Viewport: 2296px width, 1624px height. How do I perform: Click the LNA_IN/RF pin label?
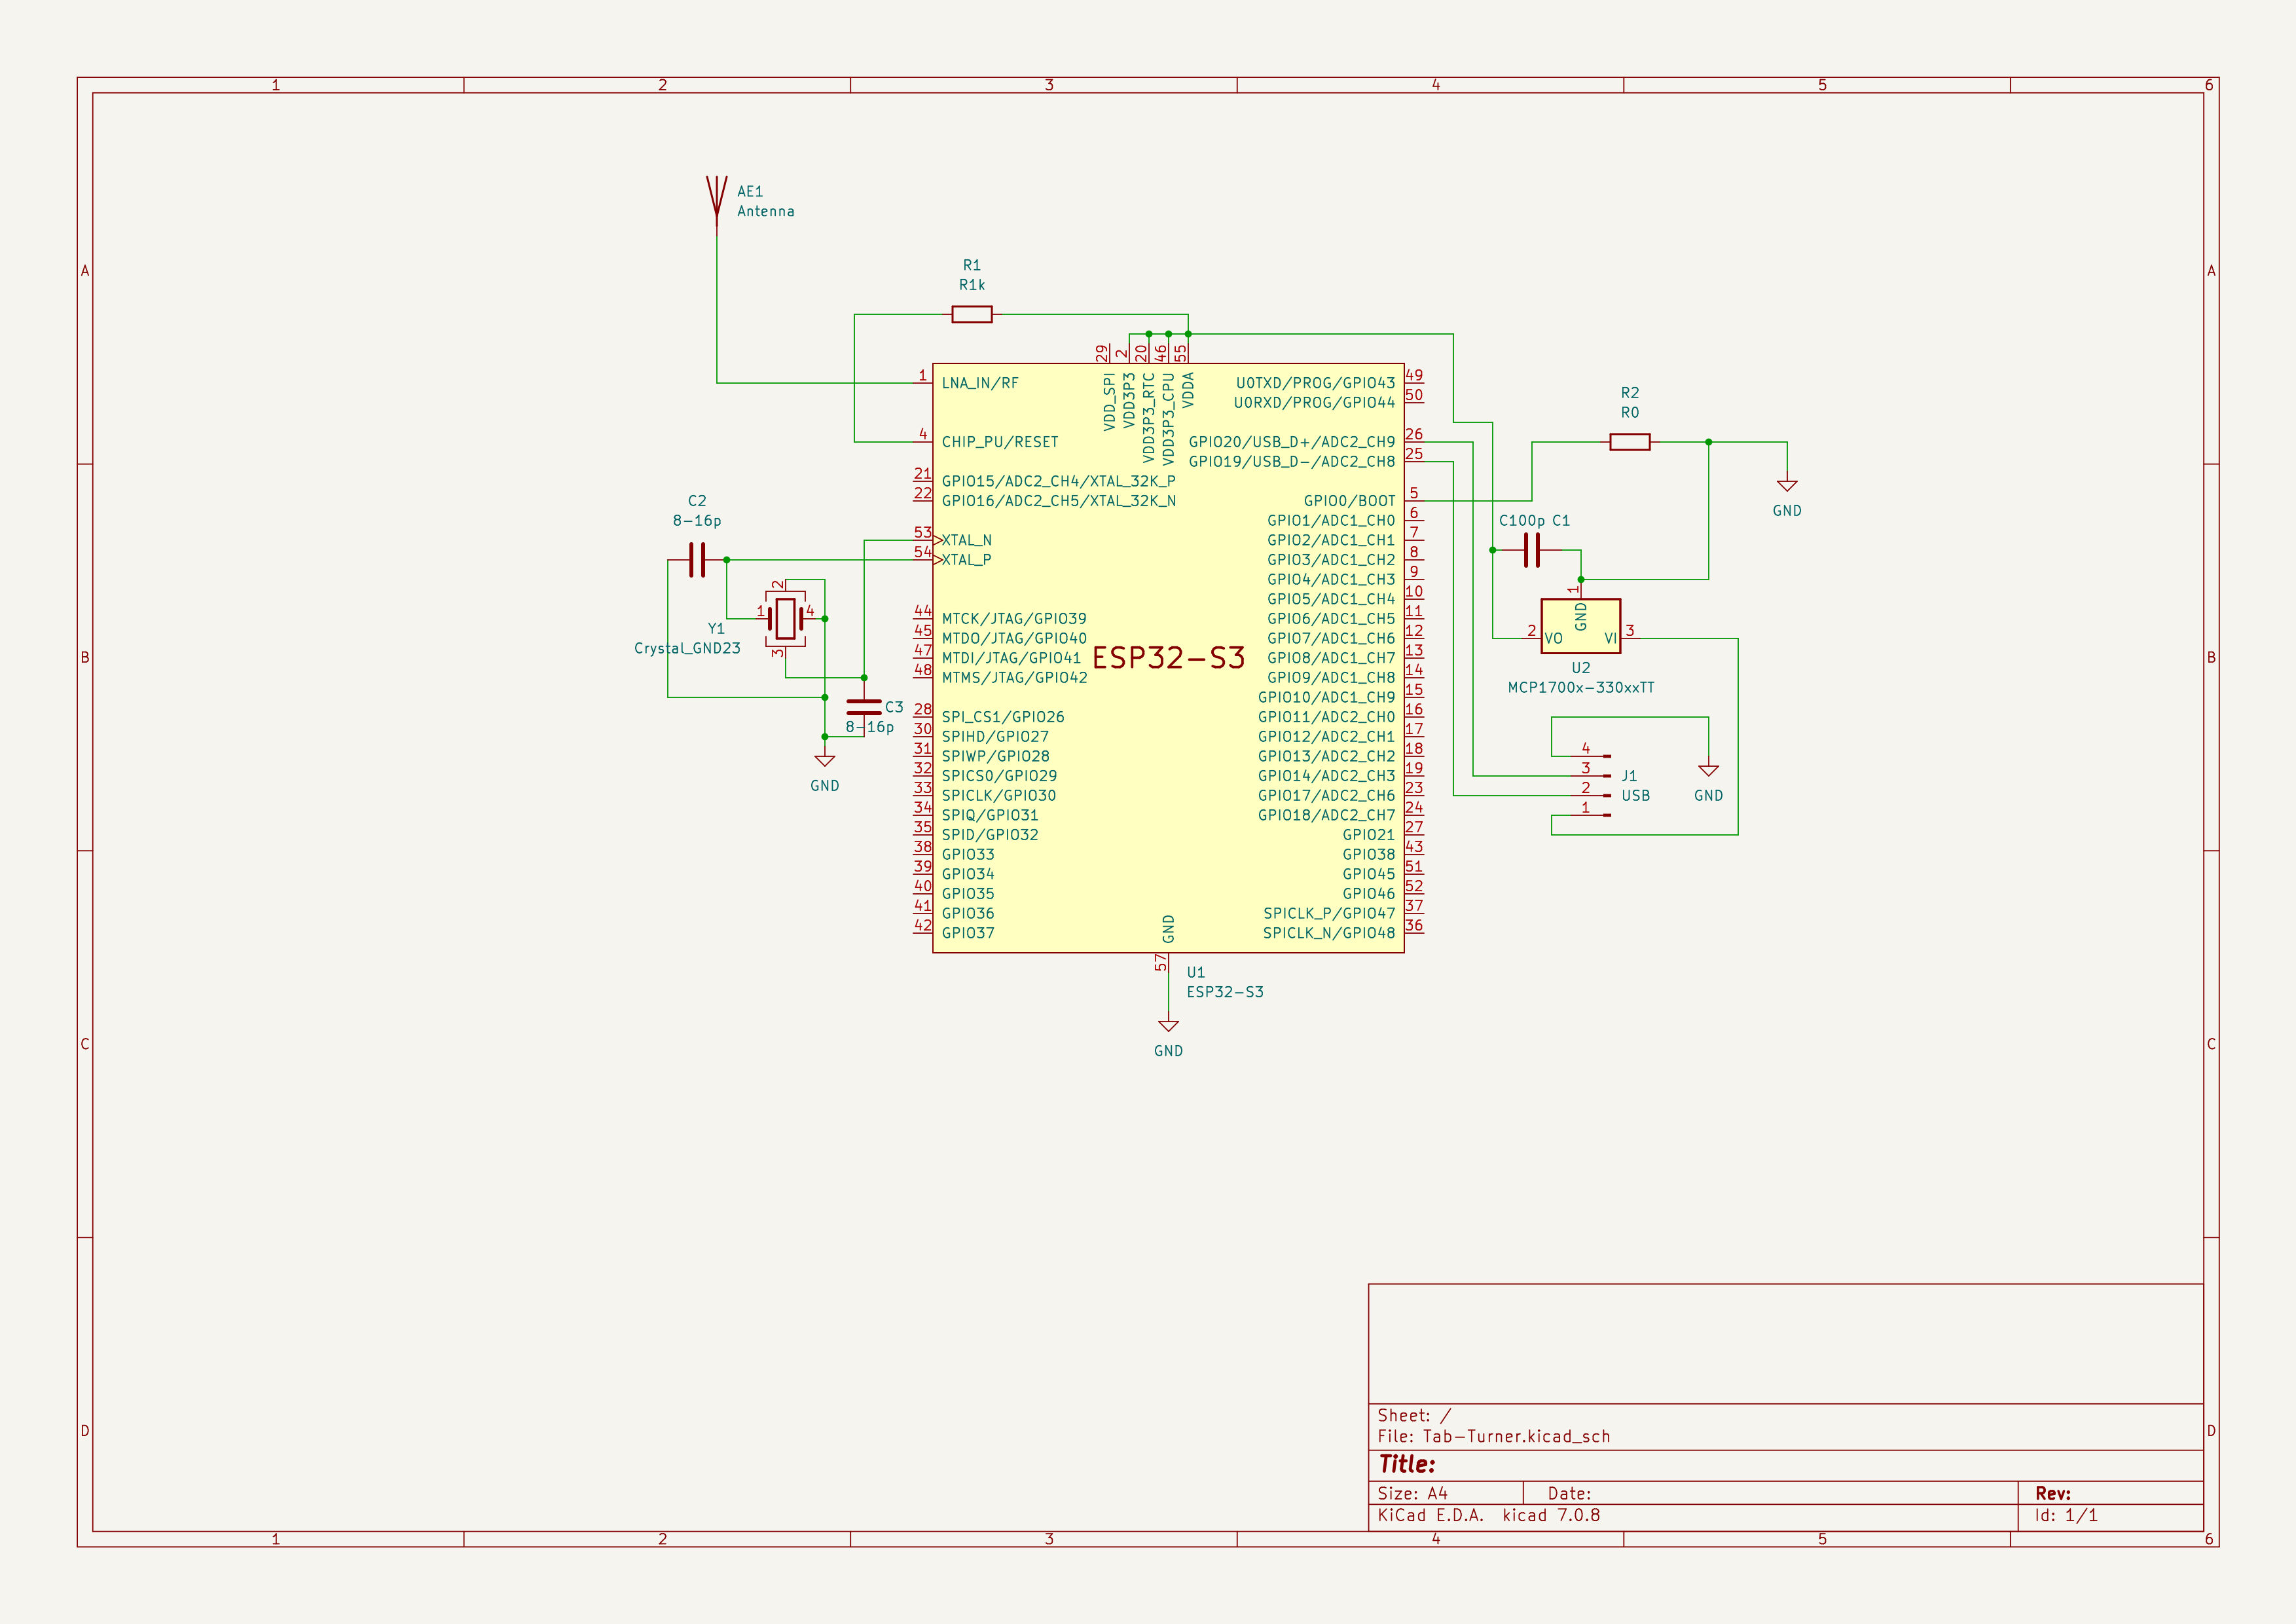point(979,383)
